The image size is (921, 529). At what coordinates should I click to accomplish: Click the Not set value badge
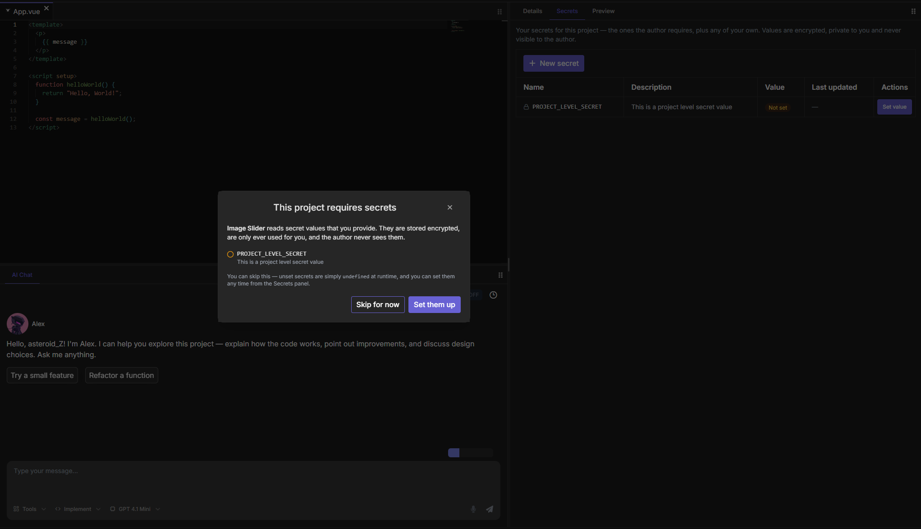pos(778,108)
